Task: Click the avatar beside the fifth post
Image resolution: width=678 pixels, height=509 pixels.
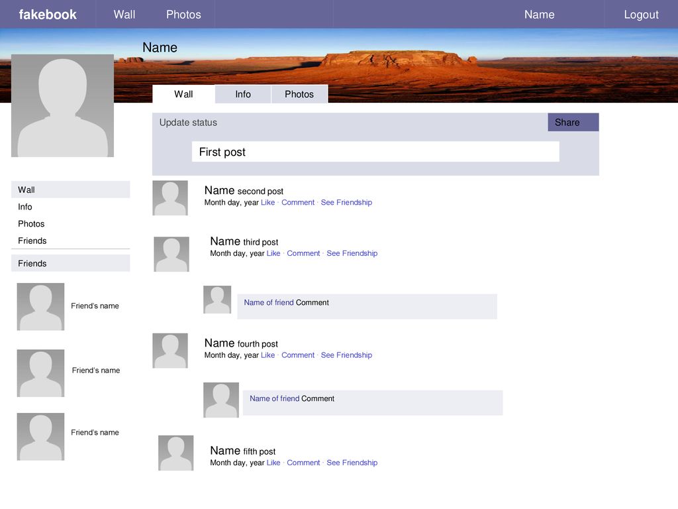Action: point(175,453)
